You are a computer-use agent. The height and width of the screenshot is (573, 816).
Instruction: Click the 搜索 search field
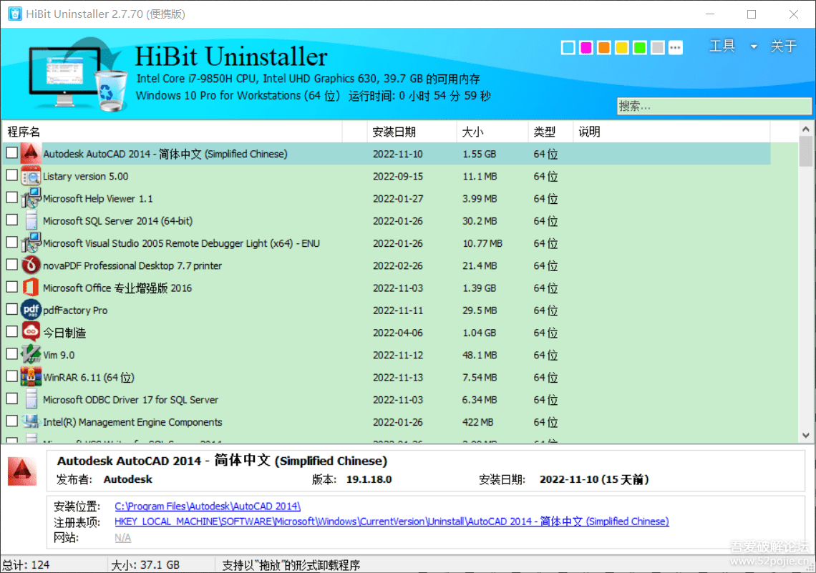click(x=714, y=106)
